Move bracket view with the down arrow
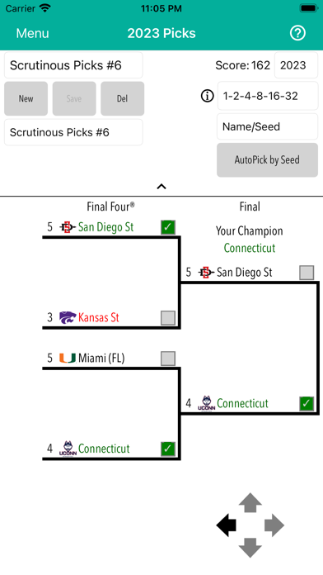Viewport: 323px width, 575px height. pos(250,548)
